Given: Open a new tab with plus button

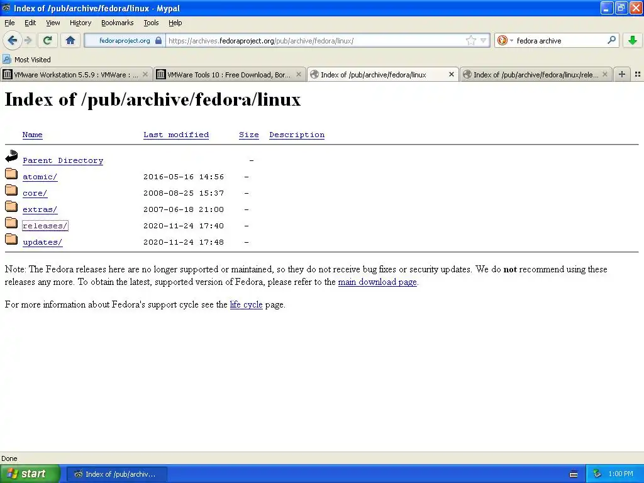Looking at the screenshot, I should 622,74.
